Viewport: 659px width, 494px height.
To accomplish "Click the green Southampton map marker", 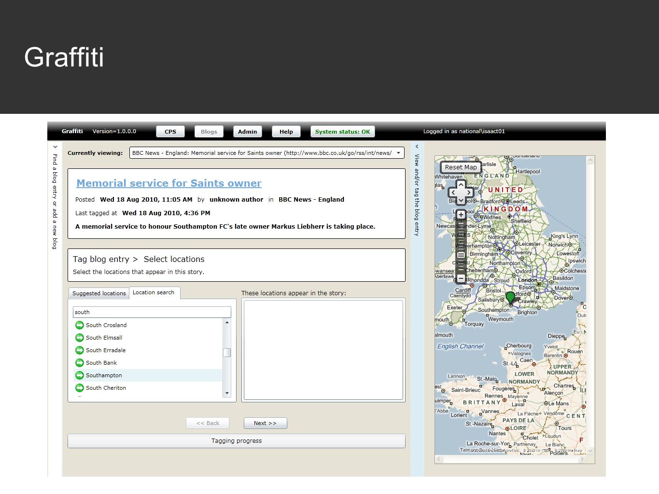I will pos(510,297).
